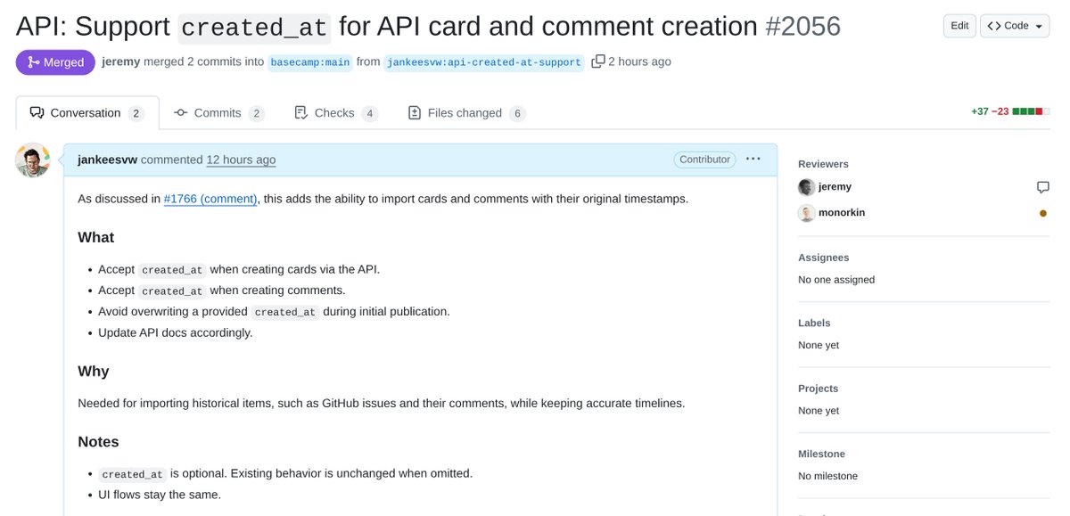Screen dimensions: 1070x516
Task: Click jankeesvw's avatar image
Action: (32, 160)
